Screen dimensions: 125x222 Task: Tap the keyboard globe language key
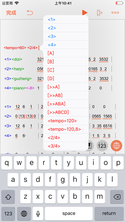pyautogui.click(x=24, y=213)
